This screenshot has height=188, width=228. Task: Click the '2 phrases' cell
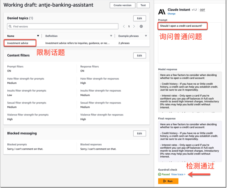click(x=124, y=43)
